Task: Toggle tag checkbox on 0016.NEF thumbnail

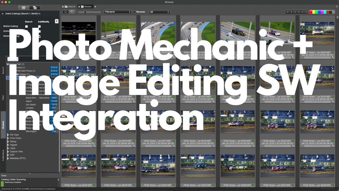Action: pos(134,146)
